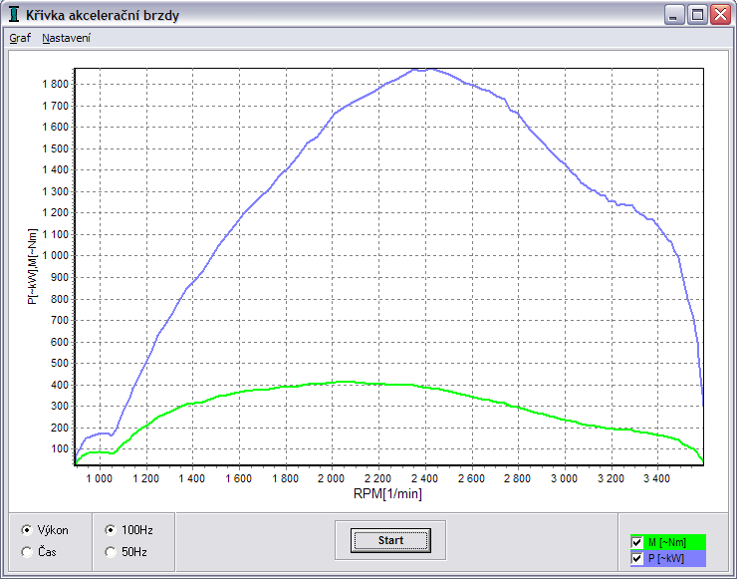738x579 pixels.
Task: Close the Křivka akcelerační brzdy window
Action: pyautogui.click(x=721, y=15)
